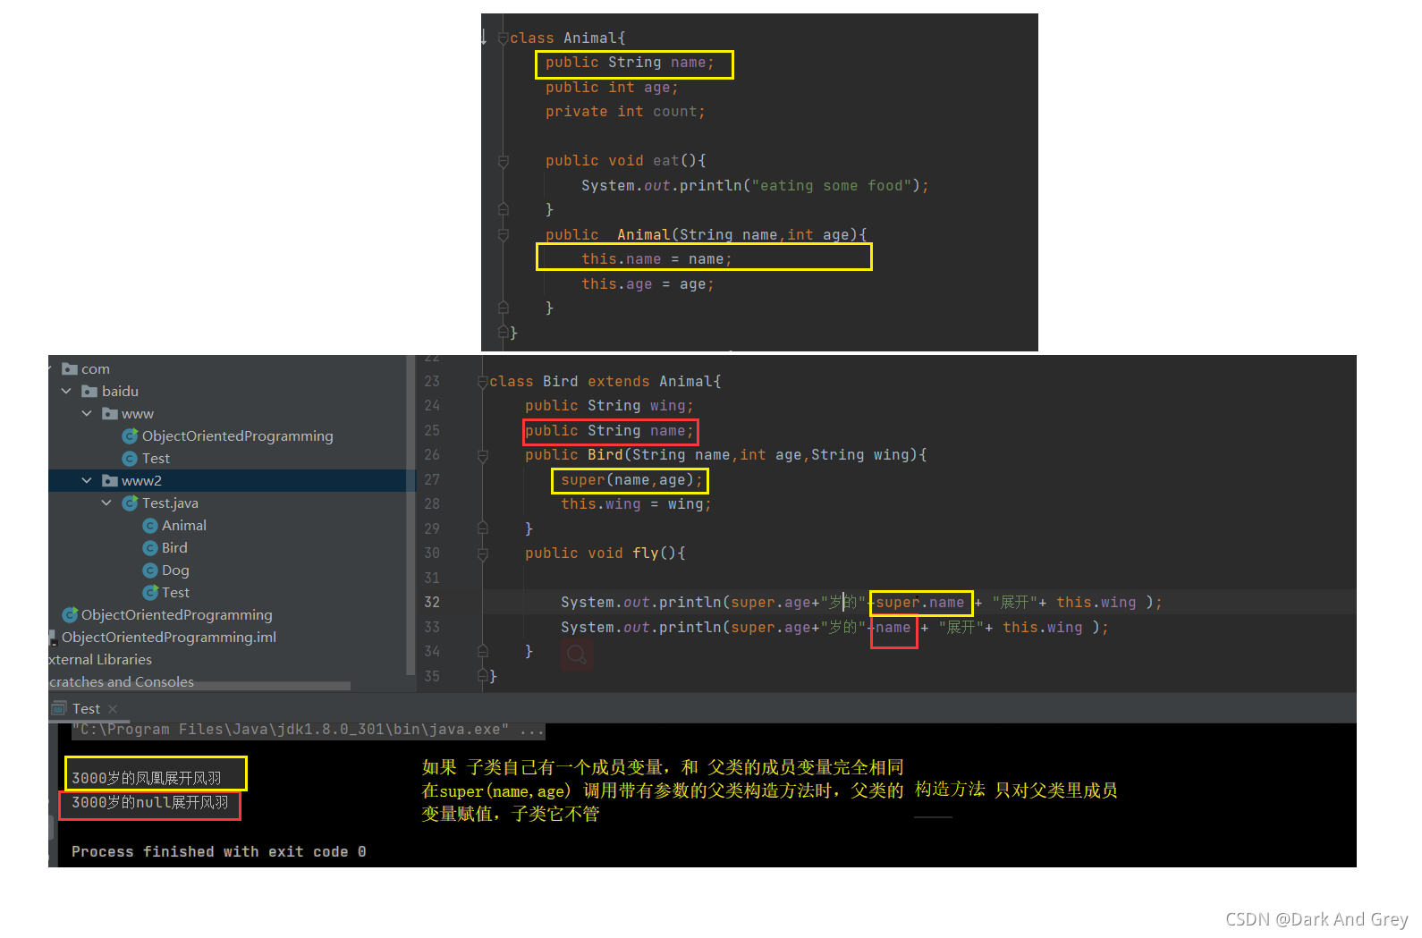
Task: Click the java.exe command line in console
Action: pos(309,731)
